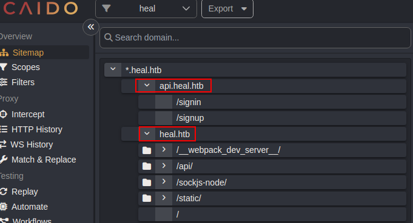Open Sitemap via its hierarchy icon
The width and height of the screenshot is (413, 223).
point(4,53)
